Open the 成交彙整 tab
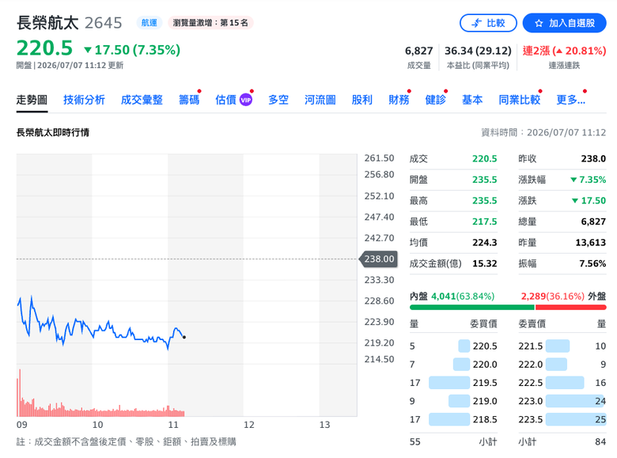 (142, 100)
